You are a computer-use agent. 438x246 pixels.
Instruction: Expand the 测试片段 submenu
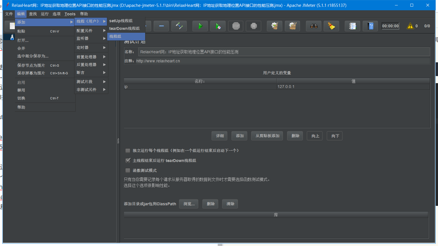[91, 82]
